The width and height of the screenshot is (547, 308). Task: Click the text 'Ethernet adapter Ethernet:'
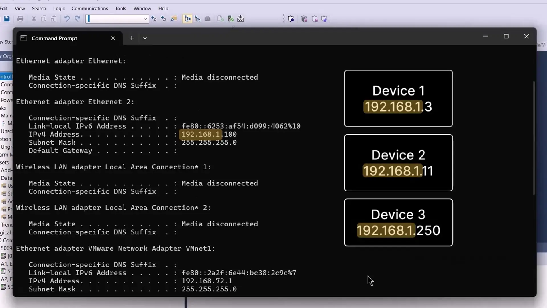pos(71,61)
